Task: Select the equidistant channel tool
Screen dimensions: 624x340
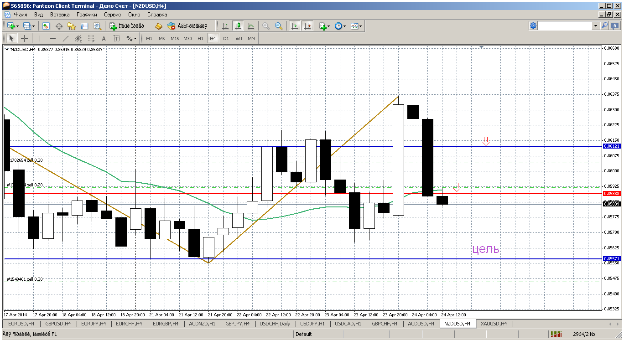Action: (x=78, y=39)
